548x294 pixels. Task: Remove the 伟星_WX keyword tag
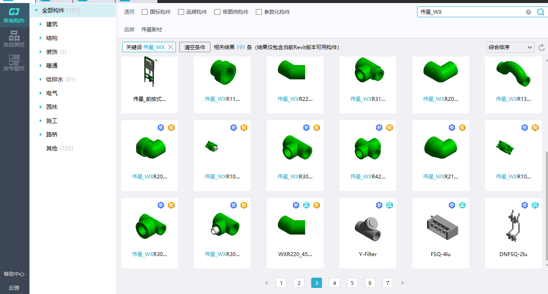[171, 47]
